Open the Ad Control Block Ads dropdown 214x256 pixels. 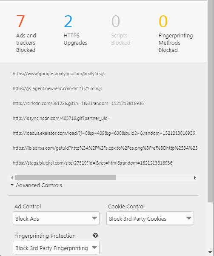56,219
